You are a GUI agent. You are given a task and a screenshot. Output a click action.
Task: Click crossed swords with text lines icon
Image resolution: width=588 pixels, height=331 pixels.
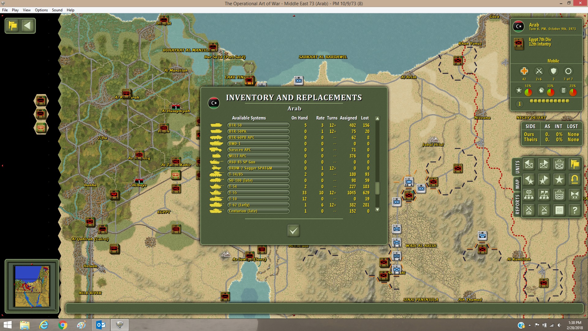(544, 210)
